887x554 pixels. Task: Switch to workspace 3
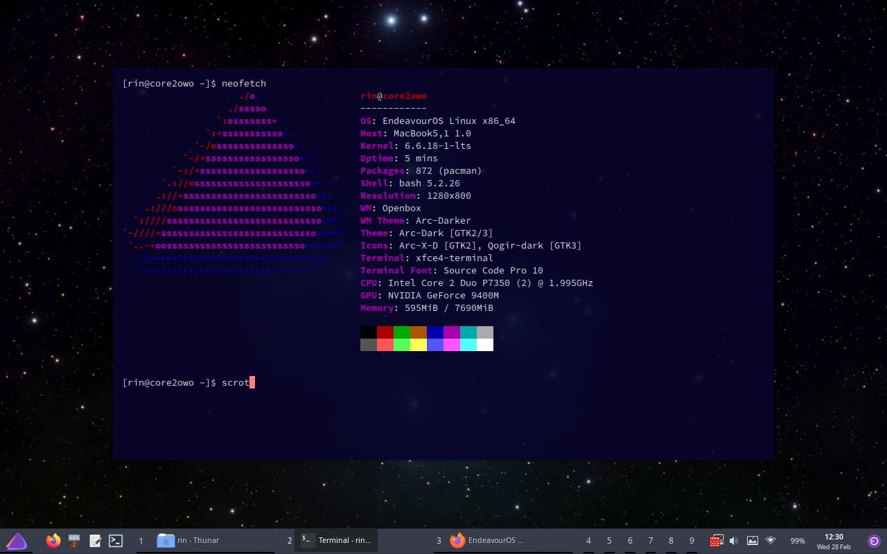click(x=439, y=541)
